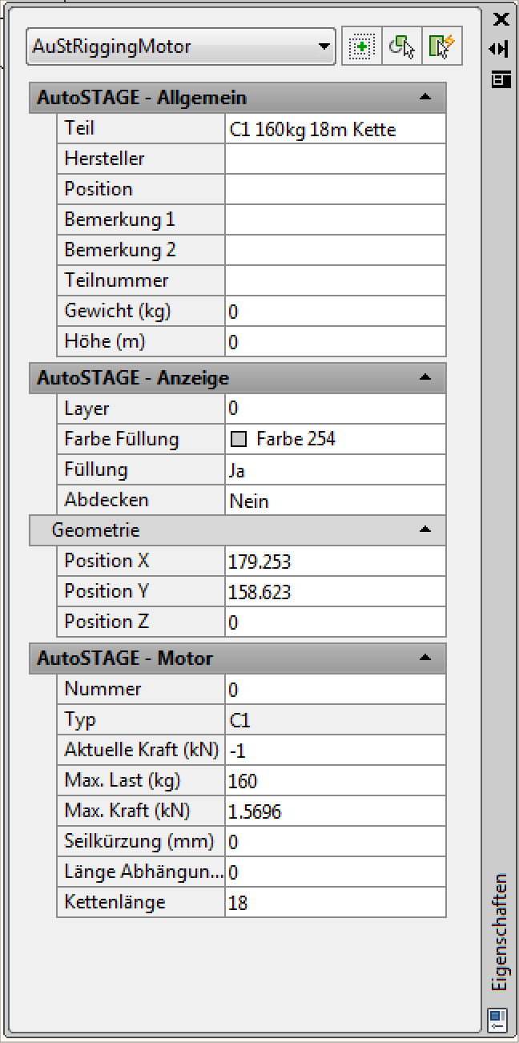Screen dimensions: 519x1043
Task: Open Quick Select with the lightning icon
Action: pos(441,46)
